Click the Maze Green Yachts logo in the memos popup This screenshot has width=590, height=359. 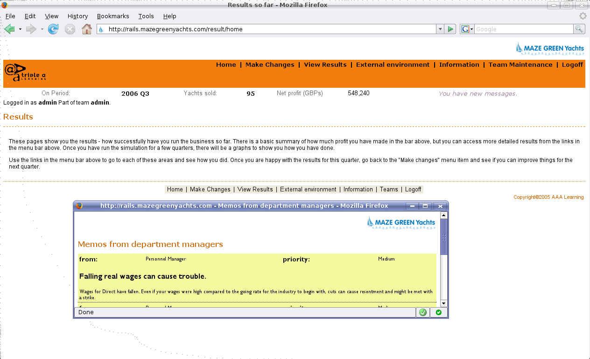coord(400,222)
